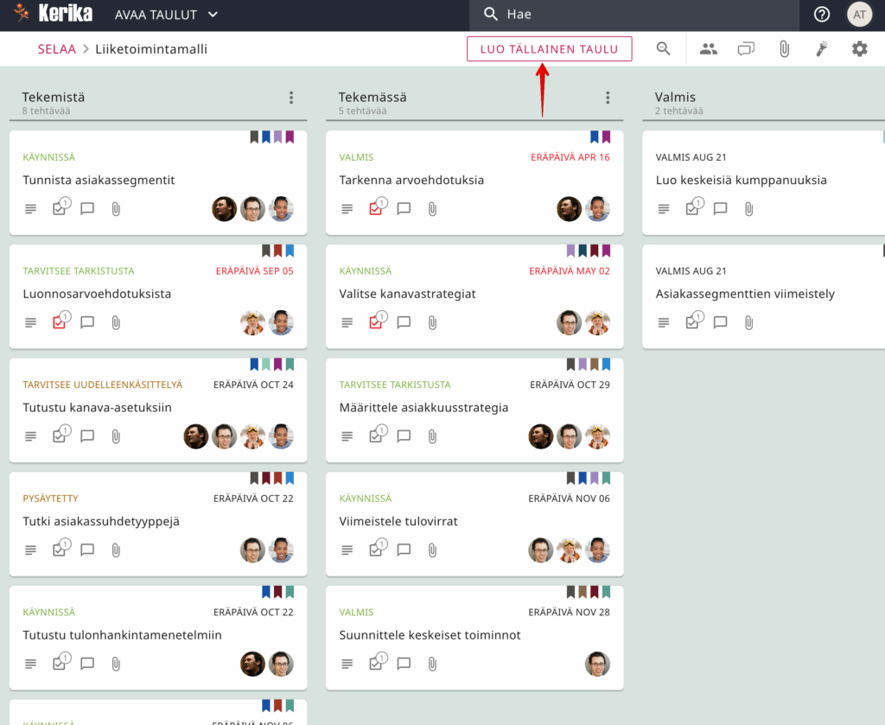Image resolution: width=885 pixels, height=725 pixels.
Task: Click attachment icon on Viimeistele tulovirrat card
Action: point(432,550)
